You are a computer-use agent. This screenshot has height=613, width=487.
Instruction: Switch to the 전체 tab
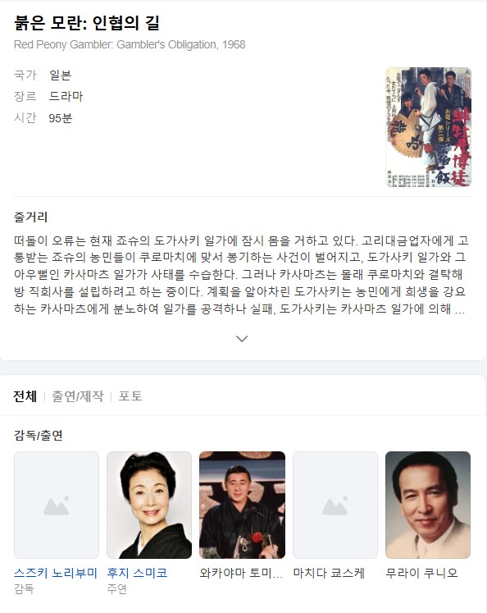pyautogui.click(x=25, y=396)
